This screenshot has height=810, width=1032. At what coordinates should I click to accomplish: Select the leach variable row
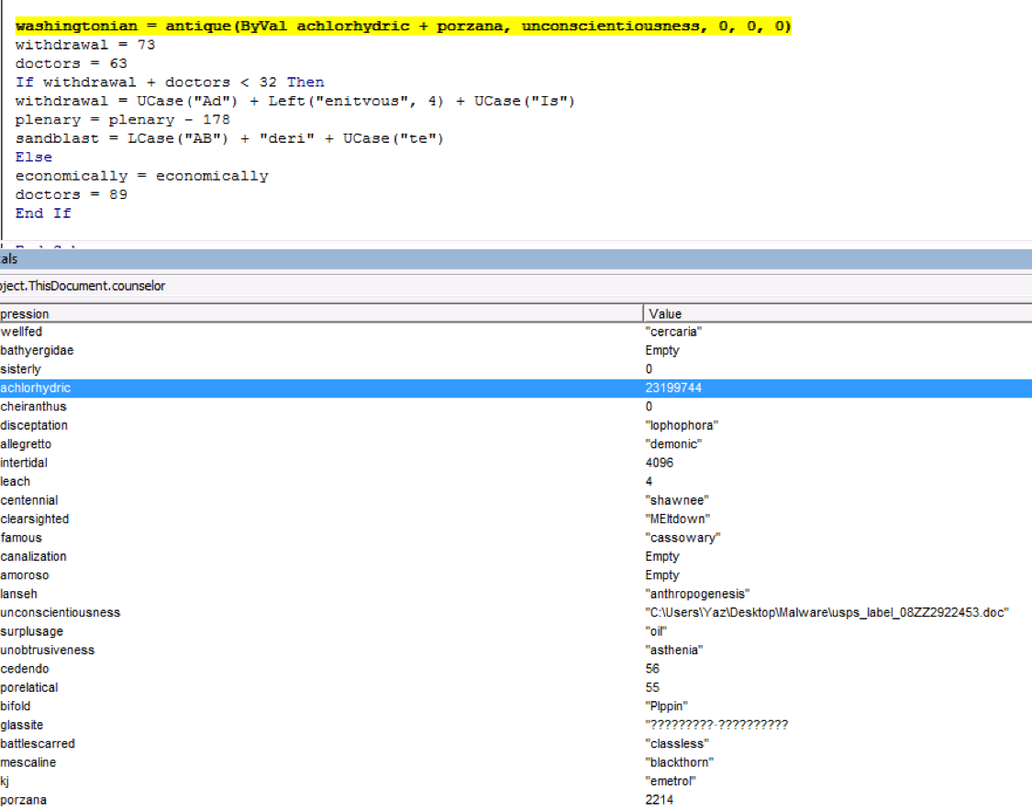[x=516, y=482]
